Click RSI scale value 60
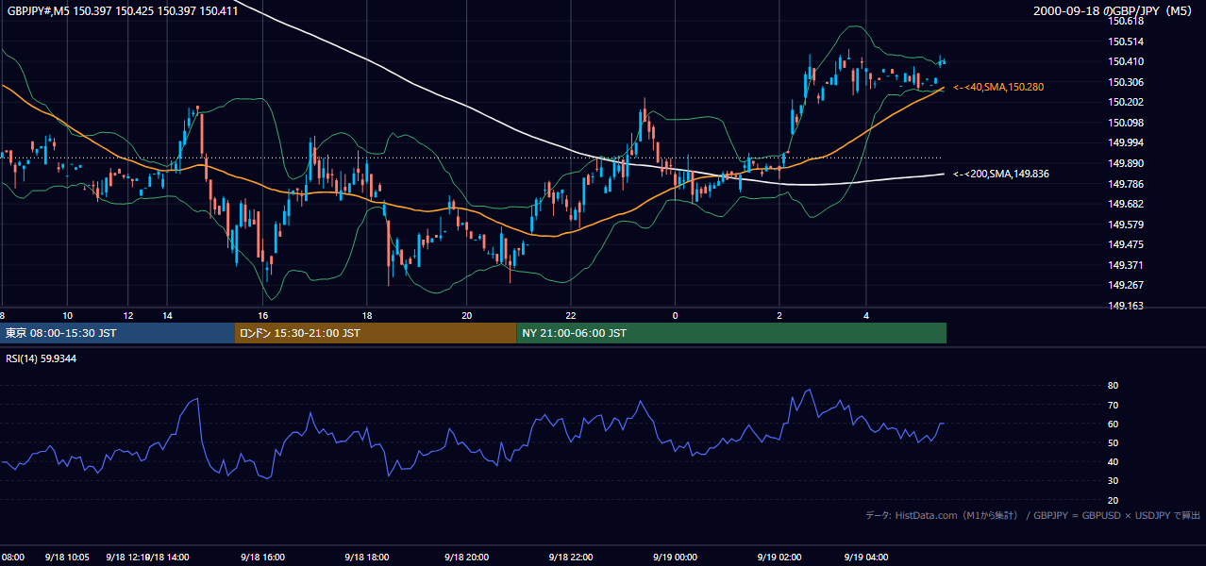This screenshot has height=566, width=1206. tap(1113, 424)
